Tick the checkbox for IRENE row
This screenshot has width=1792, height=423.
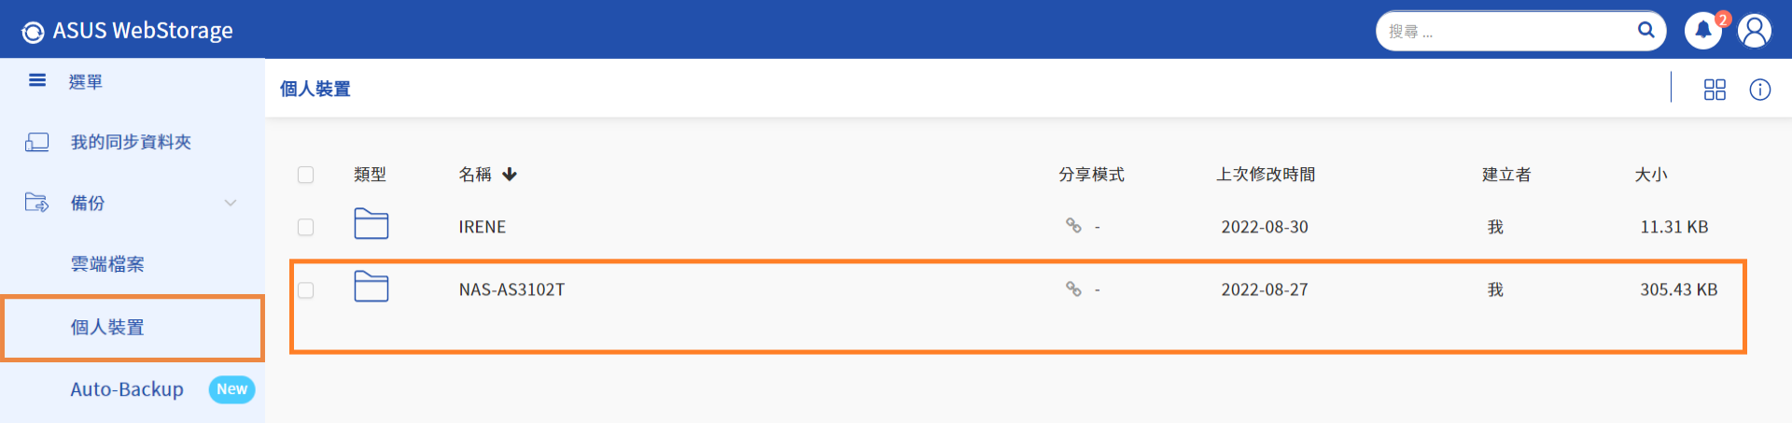(305, 227)
